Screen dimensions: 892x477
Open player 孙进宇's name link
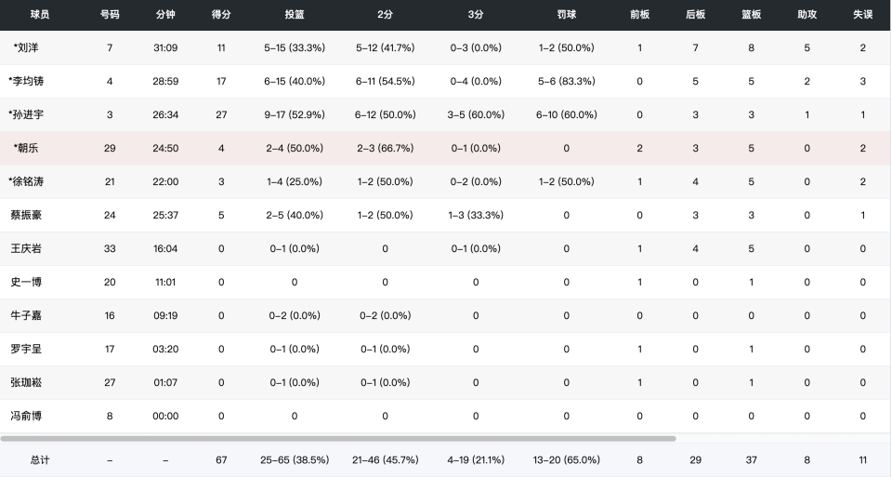(x=26, y=114)
